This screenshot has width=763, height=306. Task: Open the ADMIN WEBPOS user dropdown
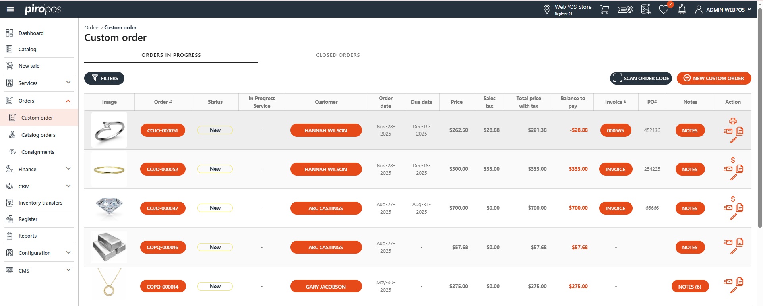(x=723, y=10)
